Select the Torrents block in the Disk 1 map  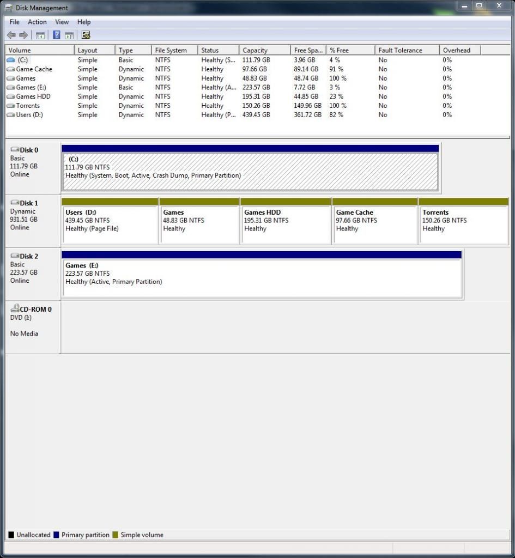[464, 221]
